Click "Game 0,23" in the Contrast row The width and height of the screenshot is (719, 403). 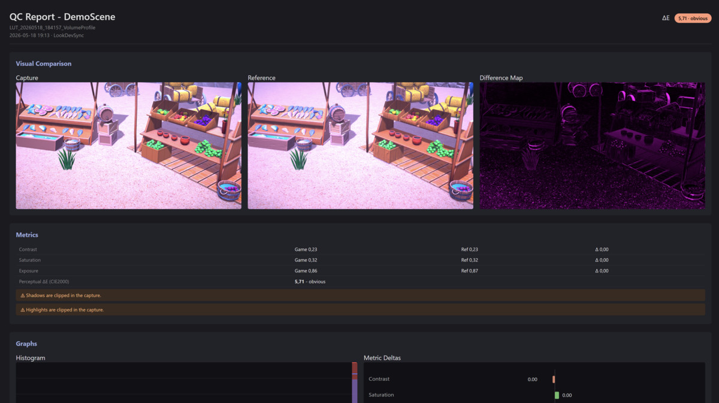306,249
